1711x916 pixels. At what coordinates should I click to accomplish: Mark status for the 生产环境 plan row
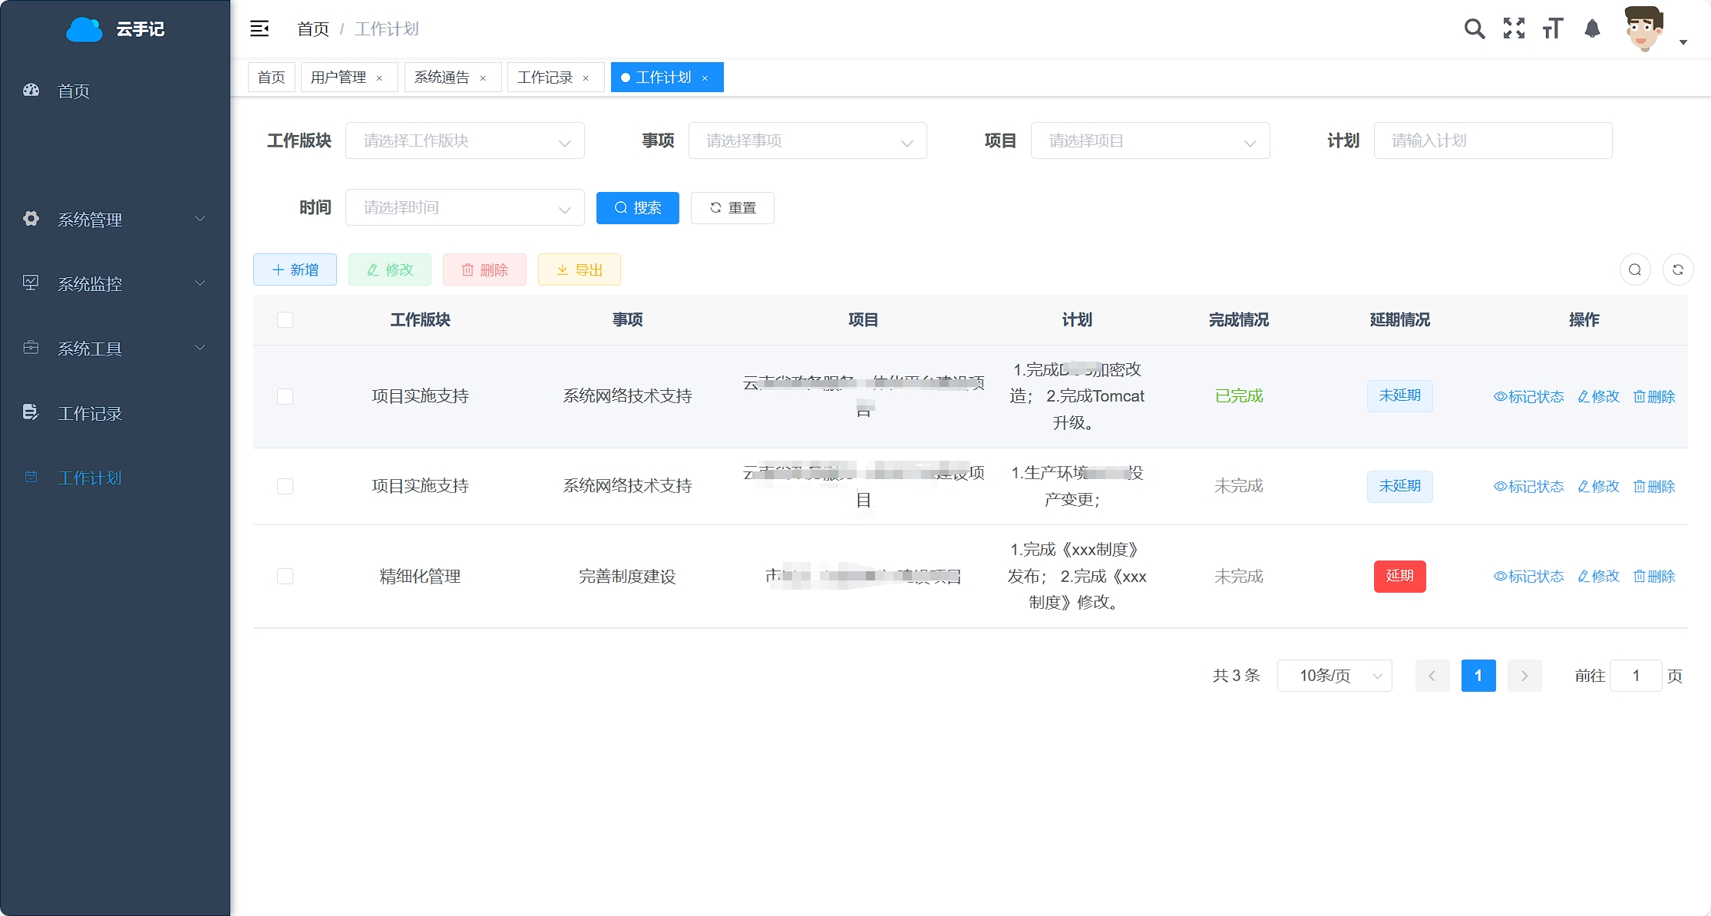1528,486
